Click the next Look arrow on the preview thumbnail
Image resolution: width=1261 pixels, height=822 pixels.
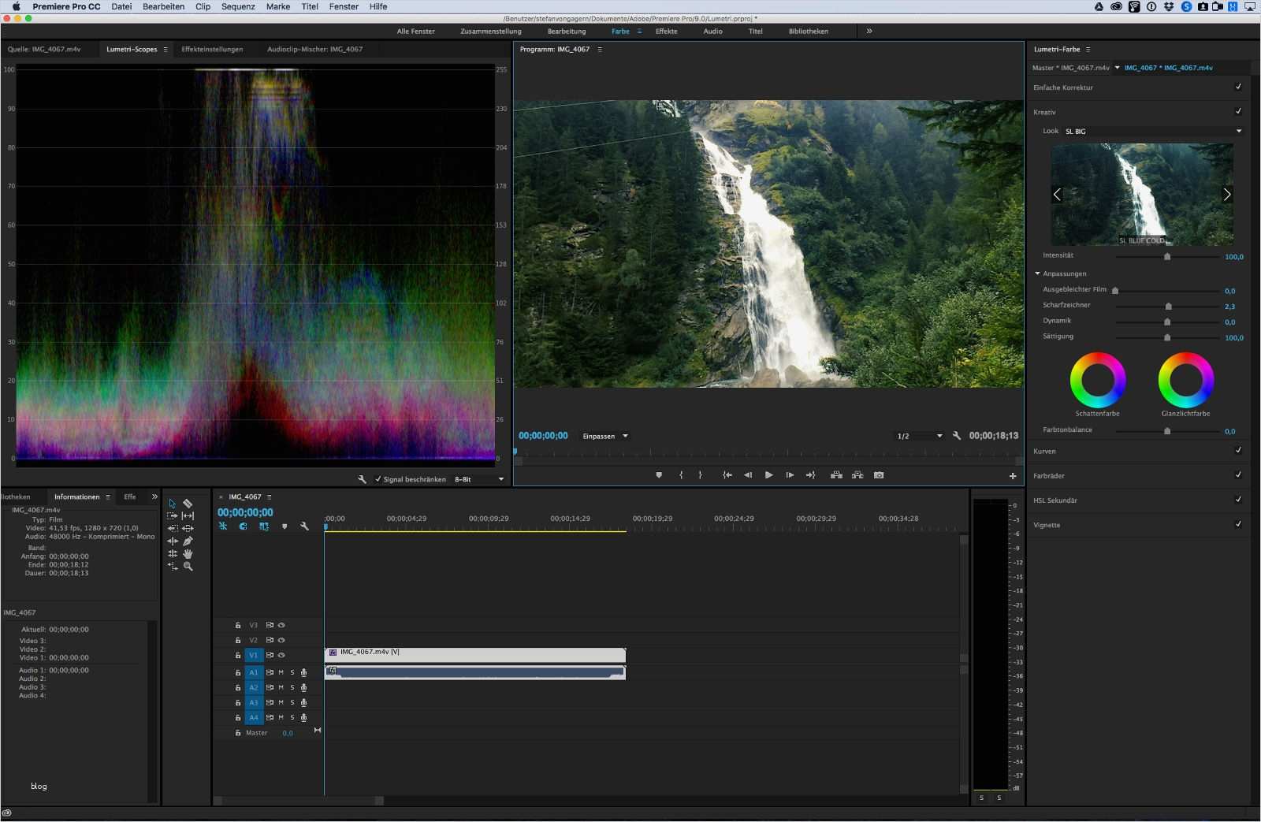tap(1227, 194)
